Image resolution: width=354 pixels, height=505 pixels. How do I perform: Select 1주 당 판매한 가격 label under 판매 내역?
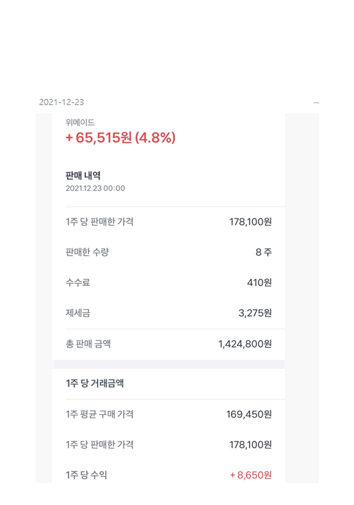(x=100, y=222)
